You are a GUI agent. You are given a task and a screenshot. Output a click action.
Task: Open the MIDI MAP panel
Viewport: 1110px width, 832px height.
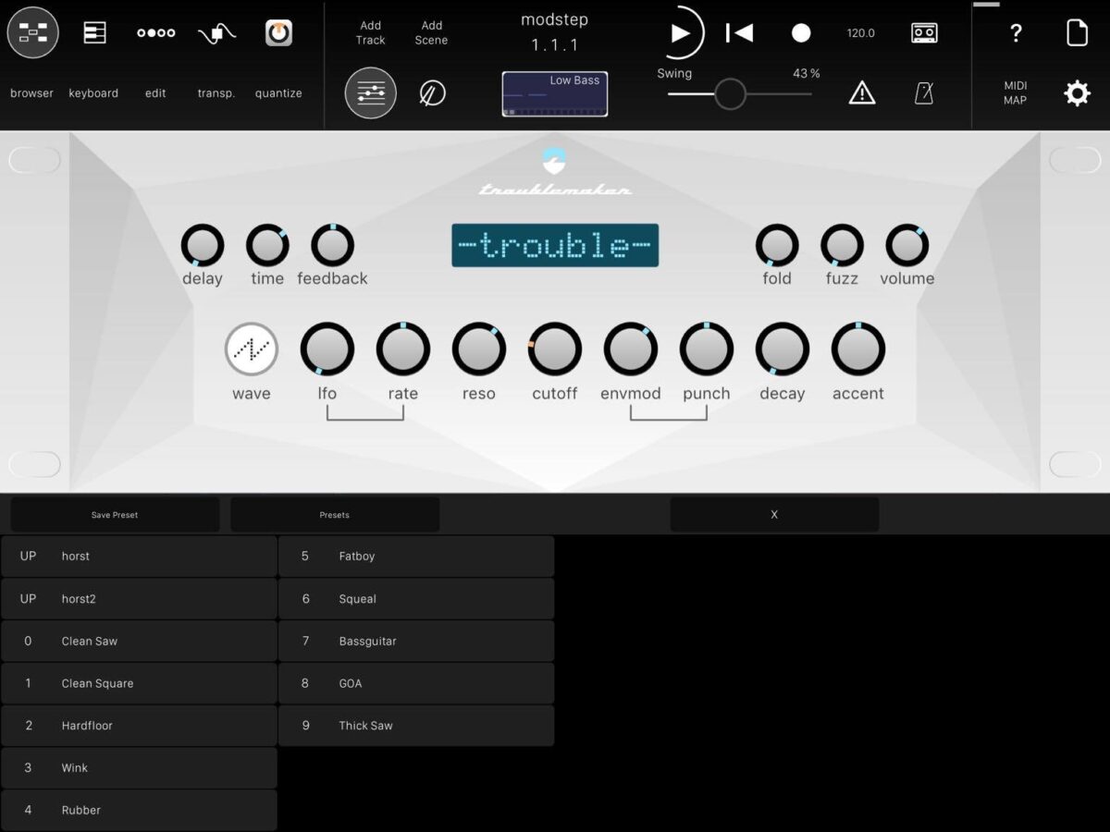(1015, 93)
